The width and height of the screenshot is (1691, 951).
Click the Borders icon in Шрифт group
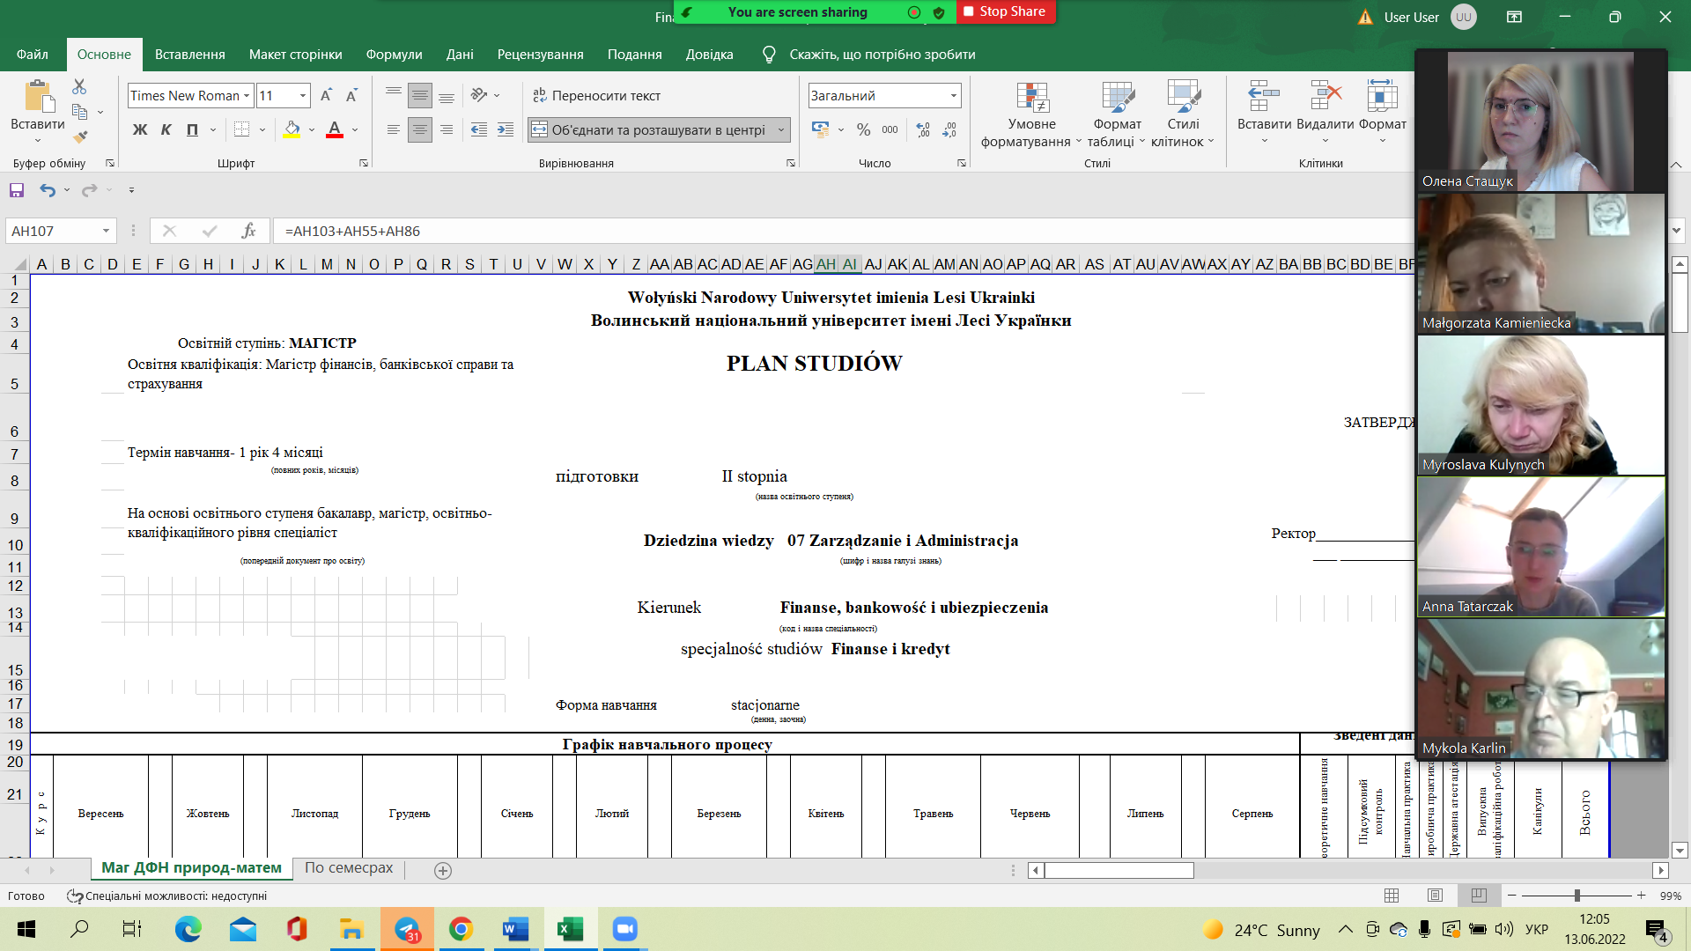point(242,129)
